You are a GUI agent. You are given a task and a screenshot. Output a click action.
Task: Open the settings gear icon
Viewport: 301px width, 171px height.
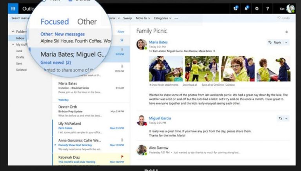(257, 8)
